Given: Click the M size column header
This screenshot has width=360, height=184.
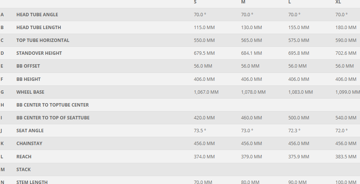Looking at the screenshot, I should [243, 2].
